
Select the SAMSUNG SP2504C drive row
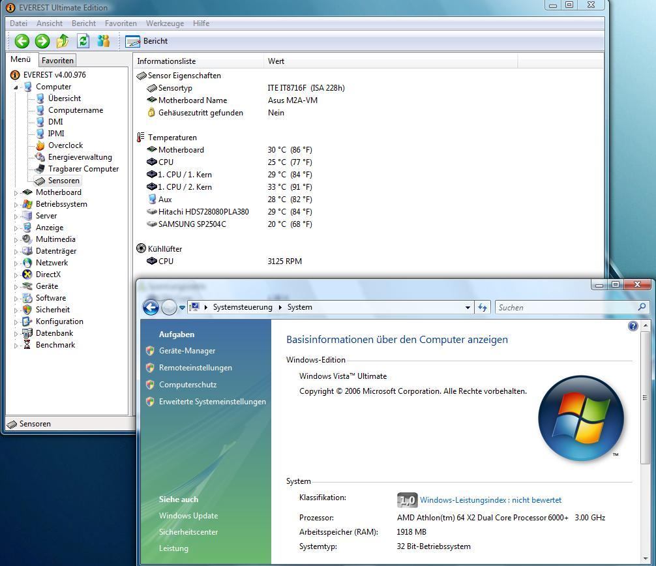coord(230,224)
